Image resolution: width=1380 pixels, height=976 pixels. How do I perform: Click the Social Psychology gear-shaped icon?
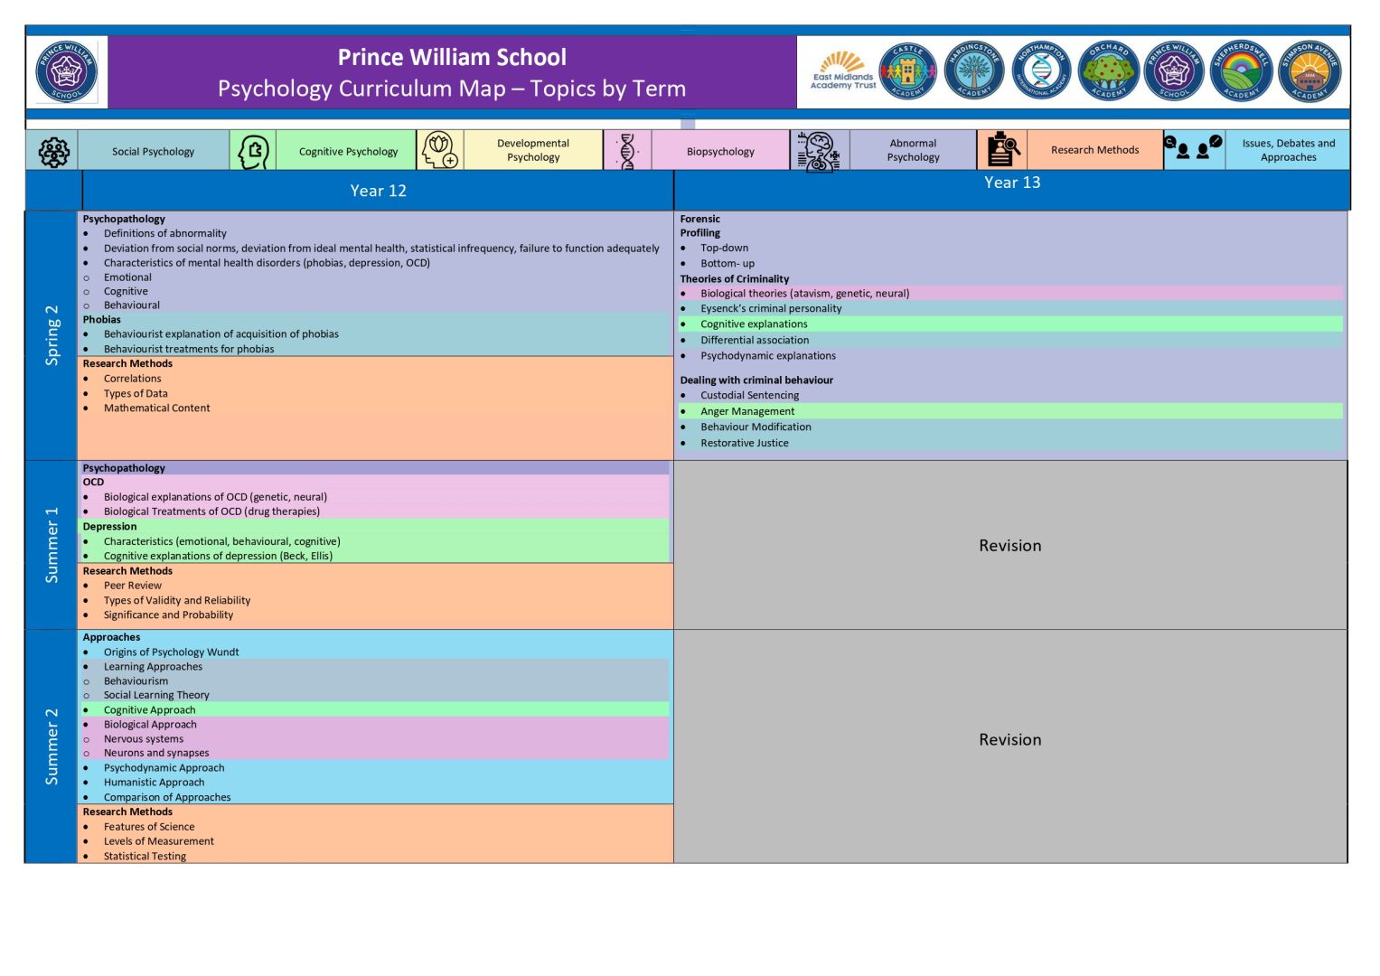(x=53, y=151)
